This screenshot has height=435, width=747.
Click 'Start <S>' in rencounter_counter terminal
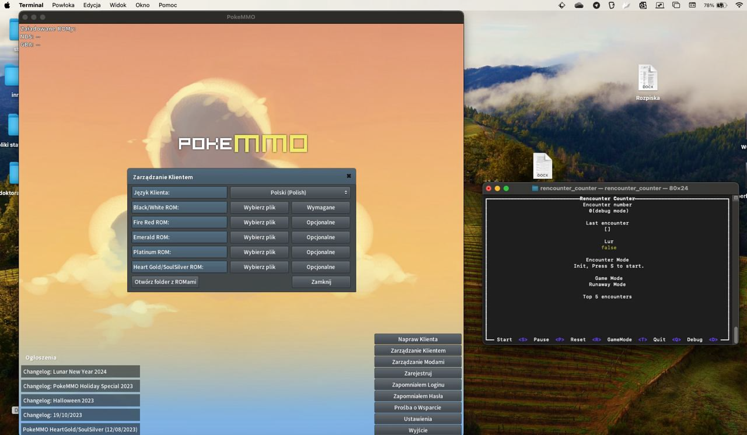tap(512, 339)
